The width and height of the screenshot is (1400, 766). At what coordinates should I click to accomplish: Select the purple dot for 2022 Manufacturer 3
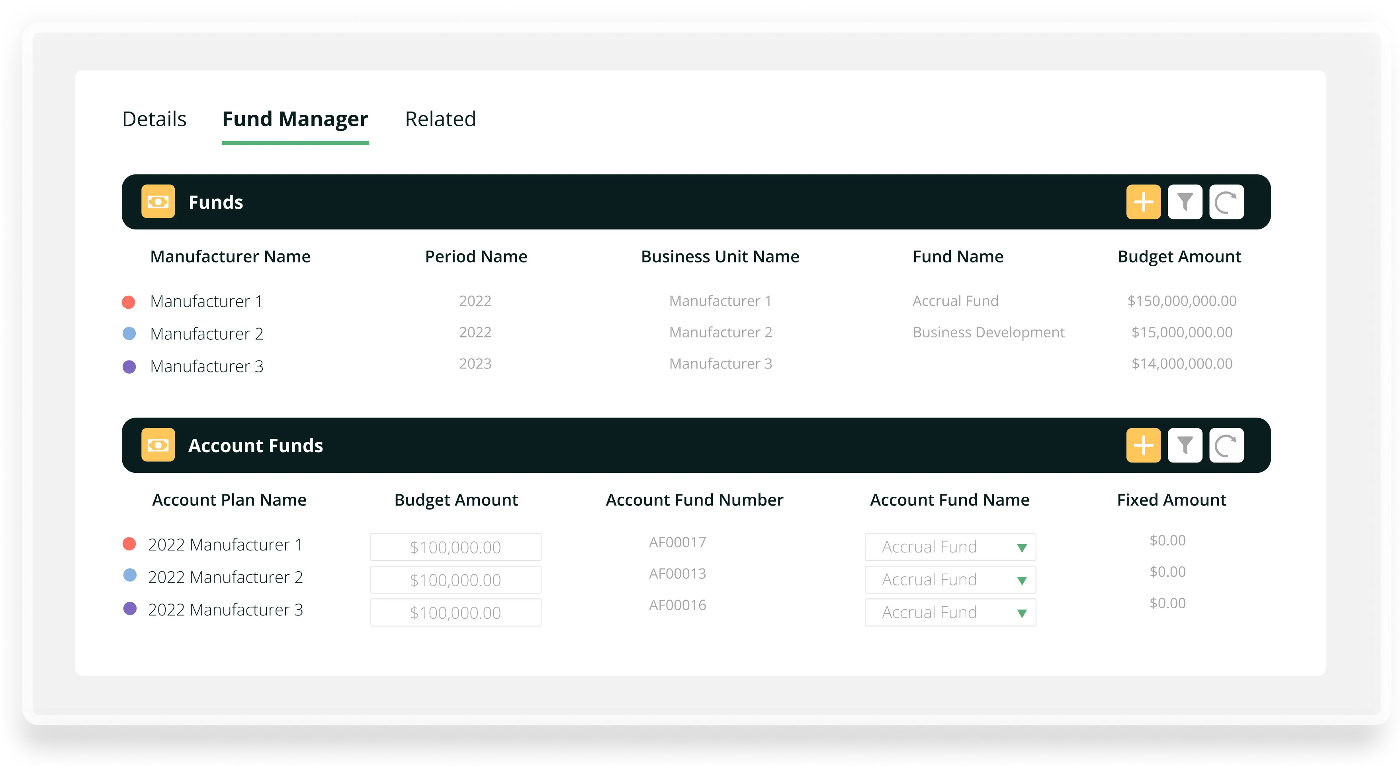(130, 608)
